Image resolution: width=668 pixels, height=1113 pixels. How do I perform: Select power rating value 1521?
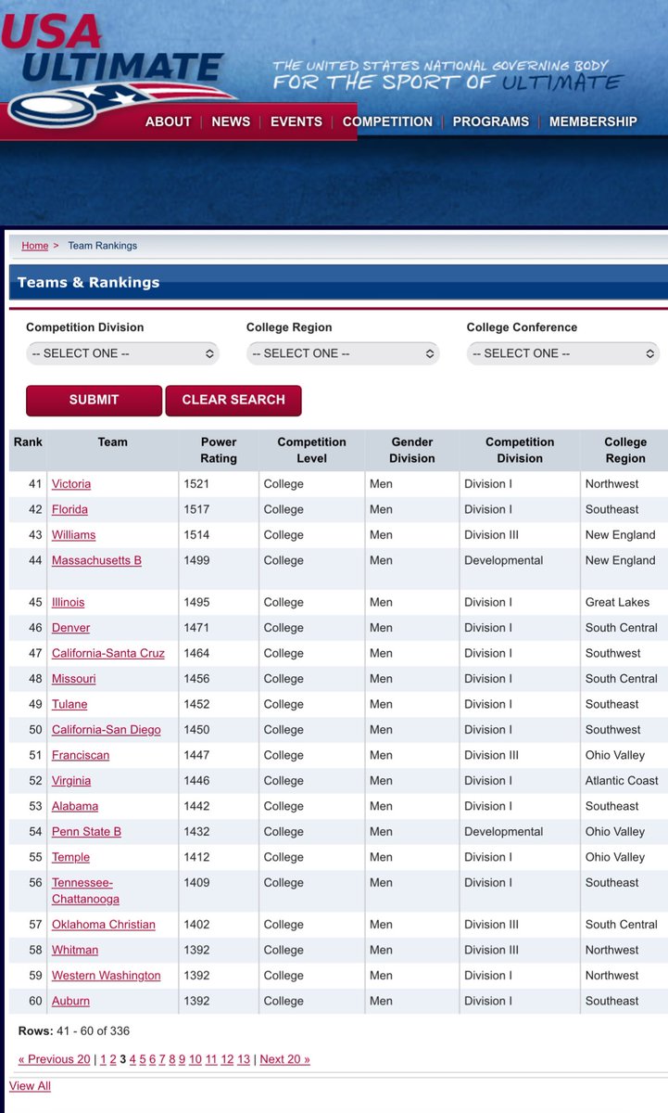[197, 484]
